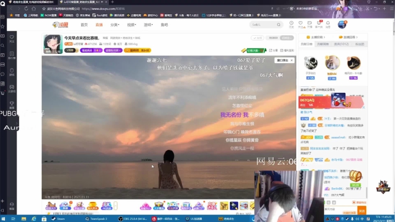Open the purple 星星挑战 badge button
The width and height of the screenshot is (395, 222).
pos(91,51)
